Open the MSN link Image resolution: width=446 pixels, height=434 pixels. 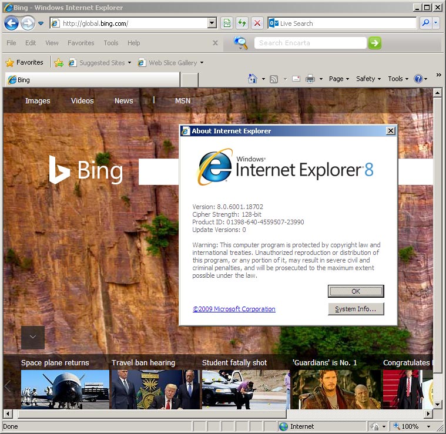pyautogui.click(x=183, y=101)
